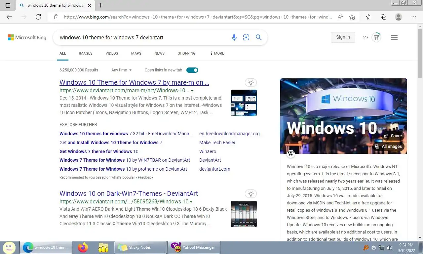
Task: Click the 6,250,000,000 Results count text
Action: pyautogui.click(x=79, y=70)
